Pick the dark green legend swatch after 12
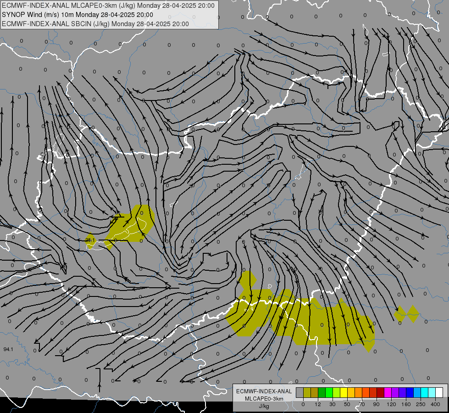 322,393
